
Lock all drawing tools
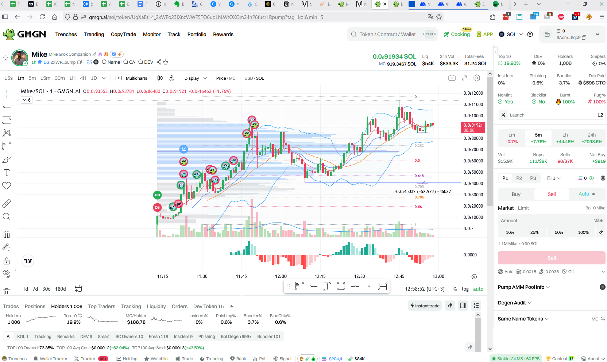pyautogui.click(x=7, y=261)
